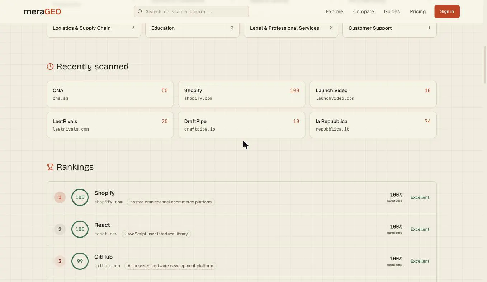Image resolution: width=487 pixels, height=282 pixels.
Task: Open the LeetRivals scan card
Action: tap(110, 125)
